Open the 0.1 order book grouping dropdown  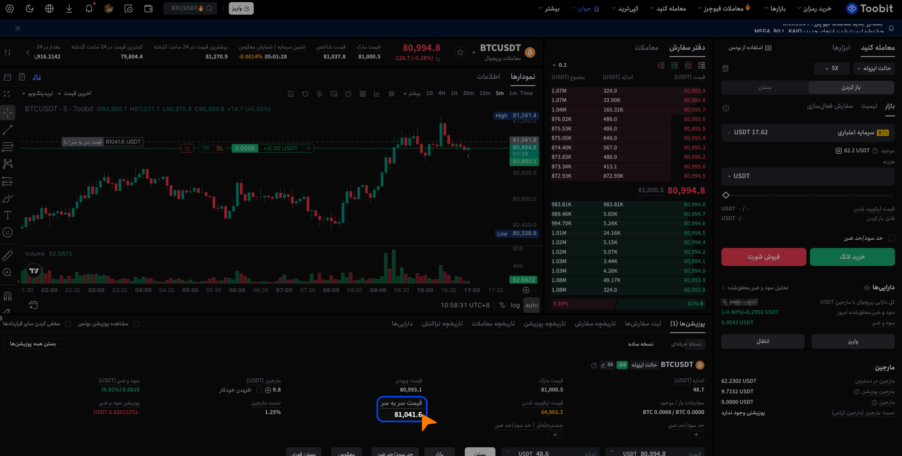click(559, 65)
